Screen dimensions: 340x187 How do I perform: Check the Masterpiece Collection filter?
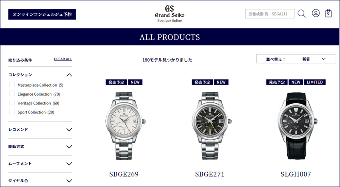tap(12, 85)
